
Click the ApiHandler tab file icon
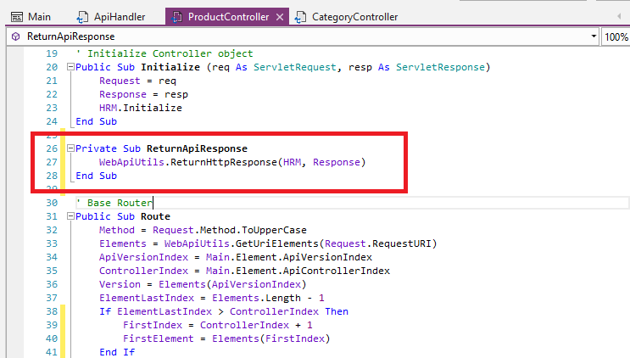(82, 16)
